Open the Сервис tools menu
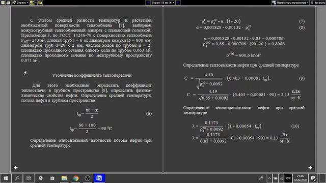This screenshot has height=183, width=326. [x=20, y=3]
